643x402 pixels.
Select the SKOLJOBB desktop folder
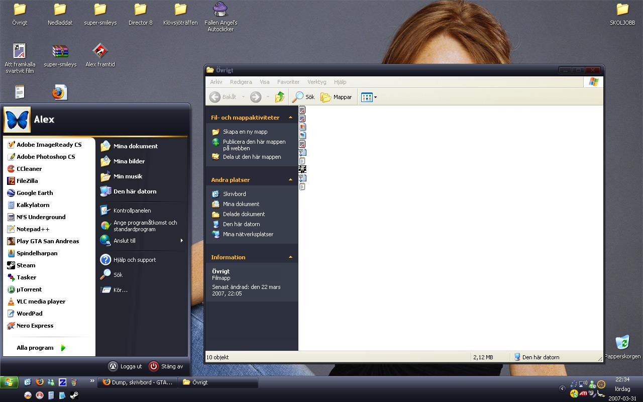tap(622, 14)
